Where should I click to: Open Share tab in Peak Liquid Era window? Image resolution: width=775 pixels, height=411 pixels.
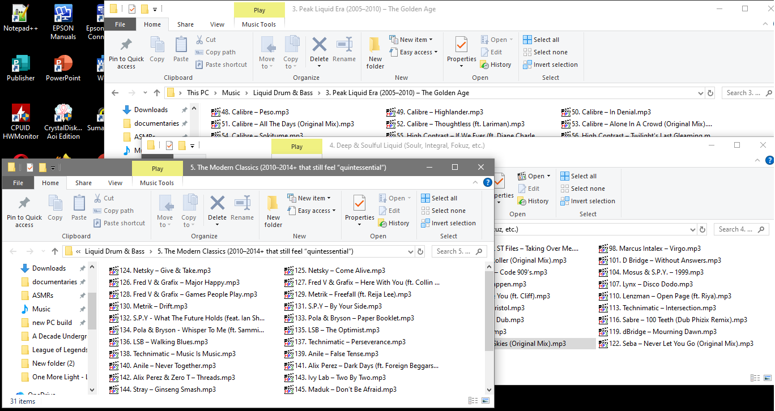(185, 24)
